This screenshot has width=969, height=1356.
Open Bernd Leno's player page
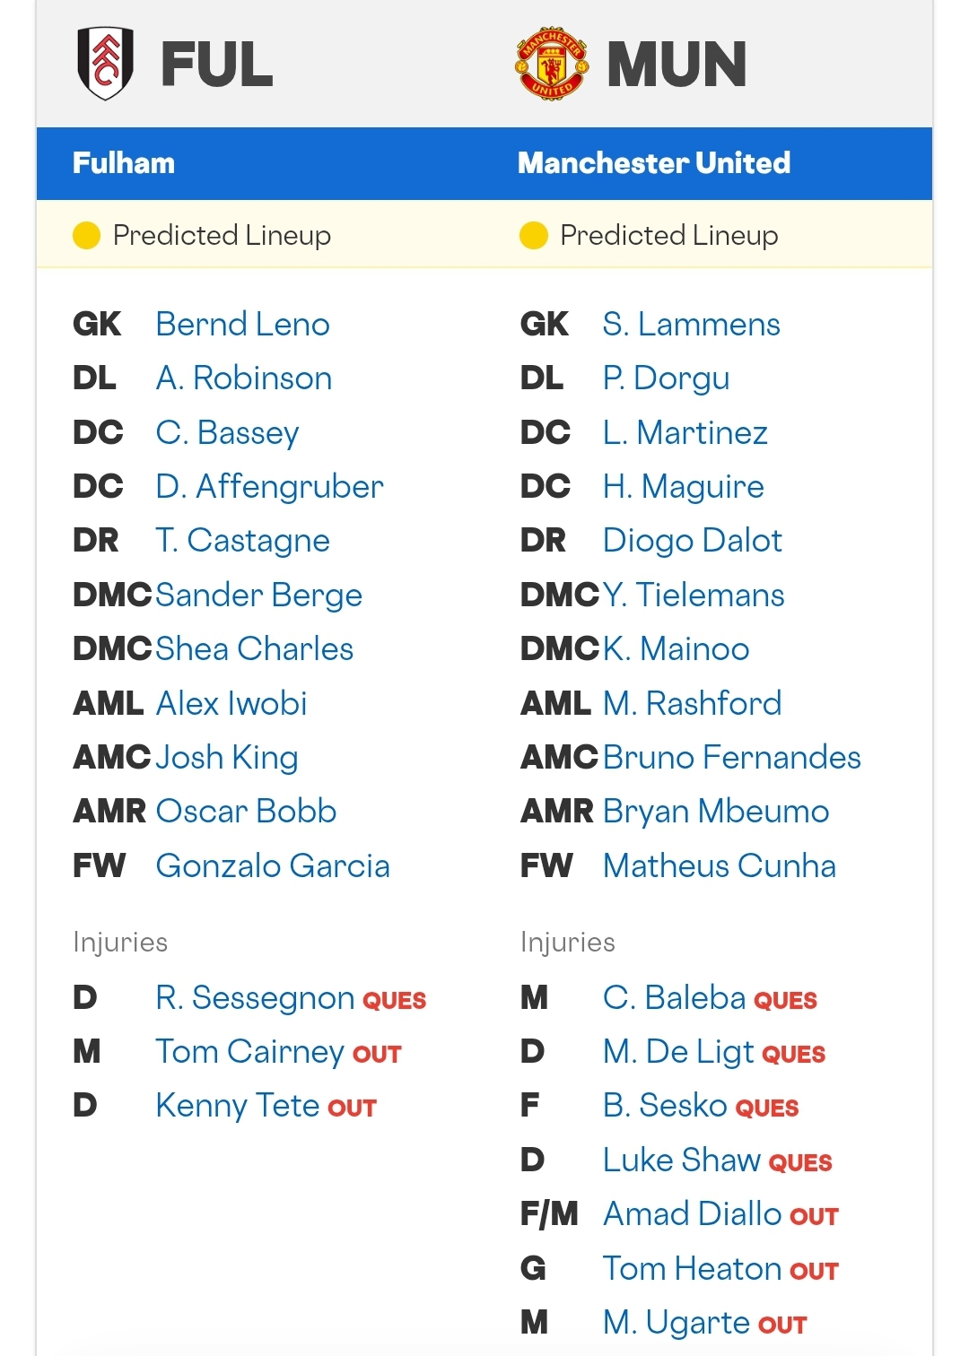point(242,324)
